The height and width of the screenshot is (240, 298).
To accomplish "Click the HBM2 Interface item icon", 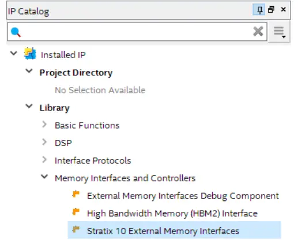I will (76, 212).
